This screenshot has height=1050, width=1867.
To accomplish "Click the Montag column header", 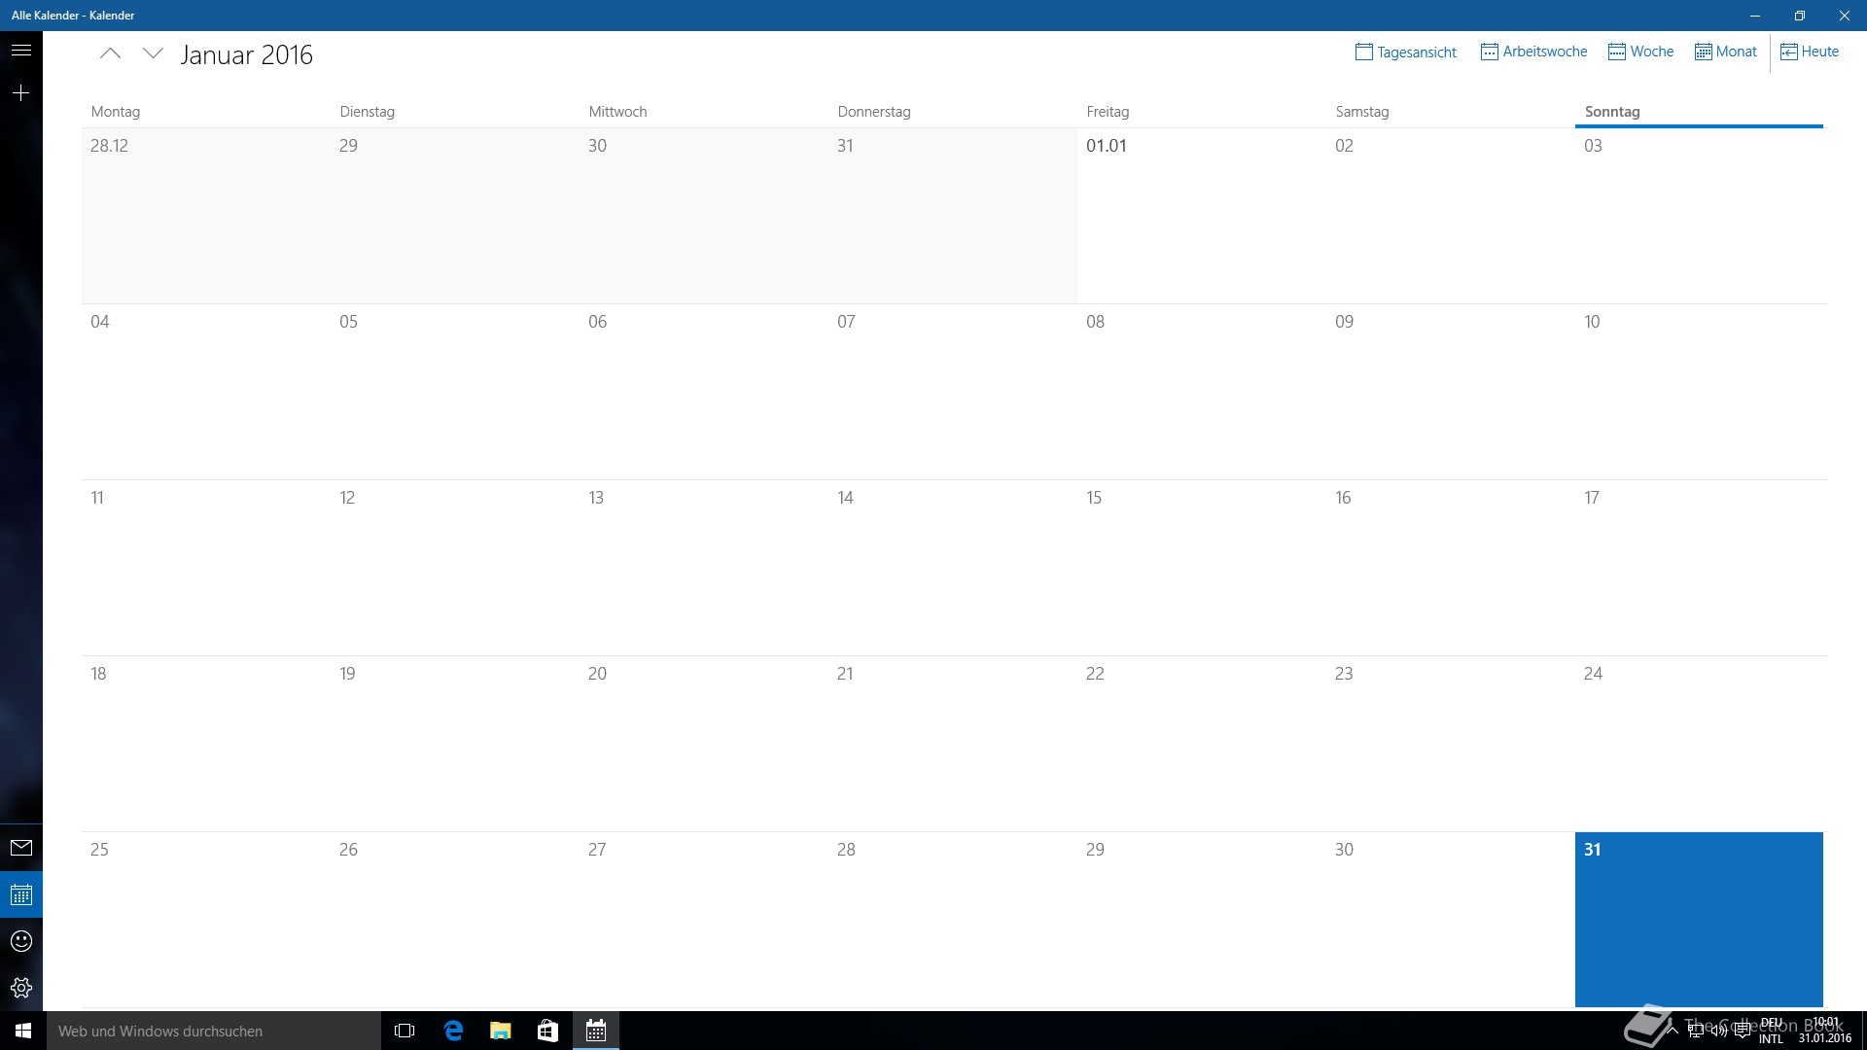I will 116,112.
